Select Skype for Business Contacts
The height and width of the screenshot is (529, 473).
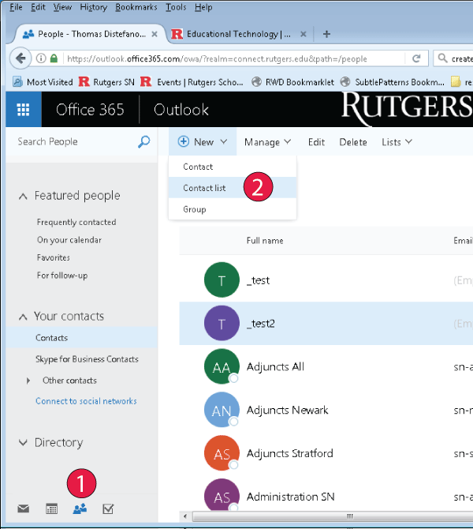click(x=87, y=359)
